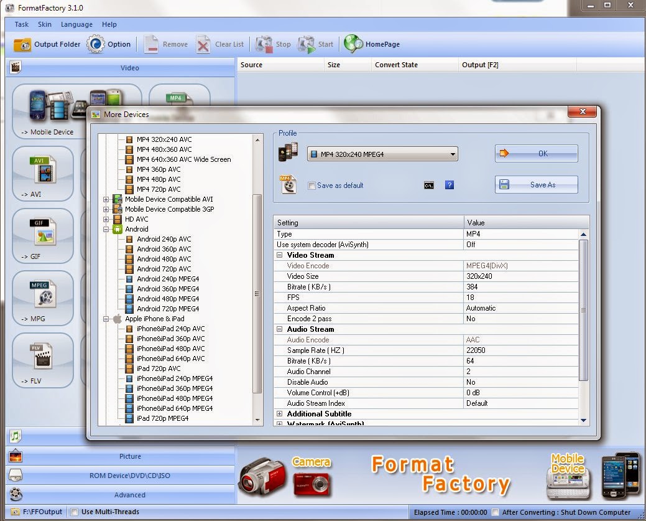Click the Output [F2] column header
Viewport: 646px width, 521px height.
point(517,65)
